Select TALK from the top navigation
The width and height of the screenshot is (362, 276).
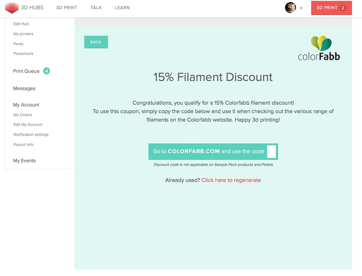click(96, 7)
